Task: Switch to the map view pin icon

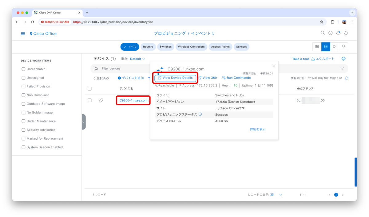Action: [x=343, y=47]
